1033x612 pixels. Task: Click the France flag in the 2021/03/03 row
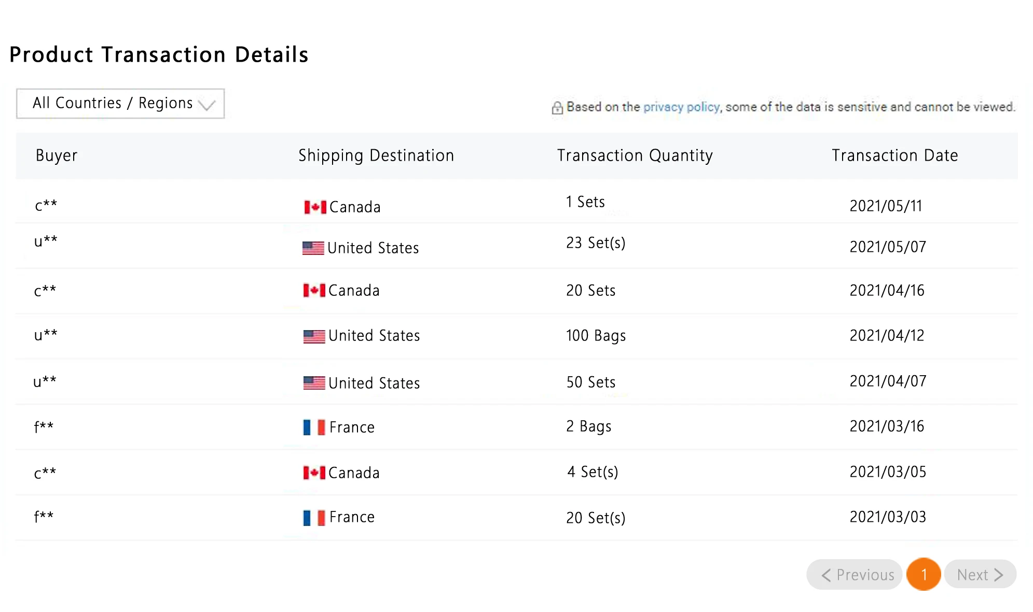314,518
